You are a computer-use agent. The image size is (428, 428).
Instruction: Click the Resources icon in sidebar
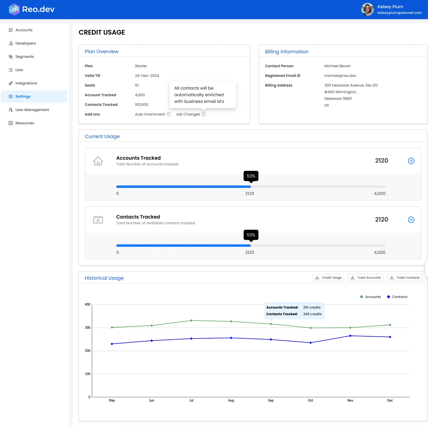[11, 123]
